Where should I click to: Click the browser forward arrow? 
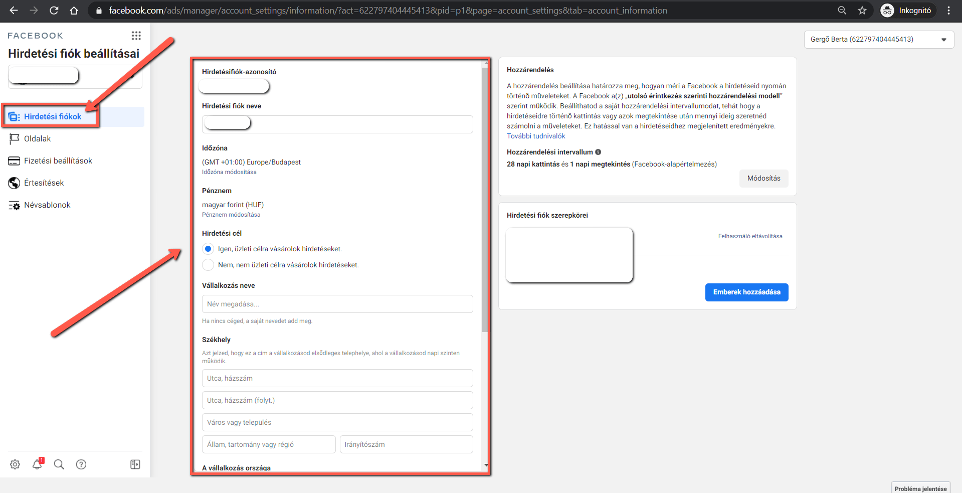tap(34, 11)
